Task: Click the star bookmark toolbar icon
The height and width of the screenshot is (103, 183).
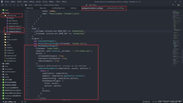Action: [18, 5]
